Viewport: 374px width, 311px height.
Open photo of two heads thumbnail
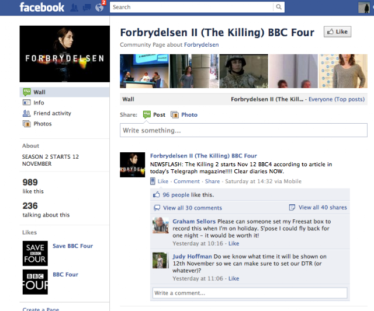293,71
